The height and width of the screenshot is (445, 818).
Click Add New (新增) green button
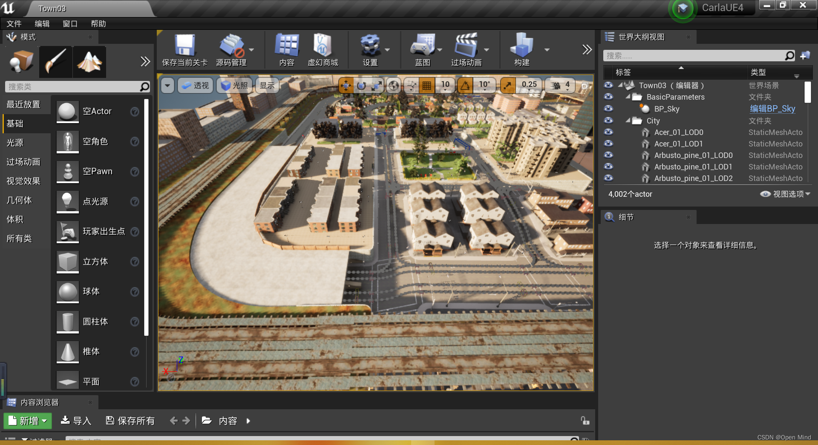click(x=28, y=421)
